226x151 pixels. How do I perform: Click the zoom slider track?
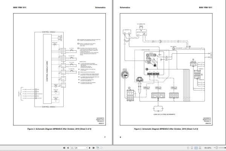(222, 148)
